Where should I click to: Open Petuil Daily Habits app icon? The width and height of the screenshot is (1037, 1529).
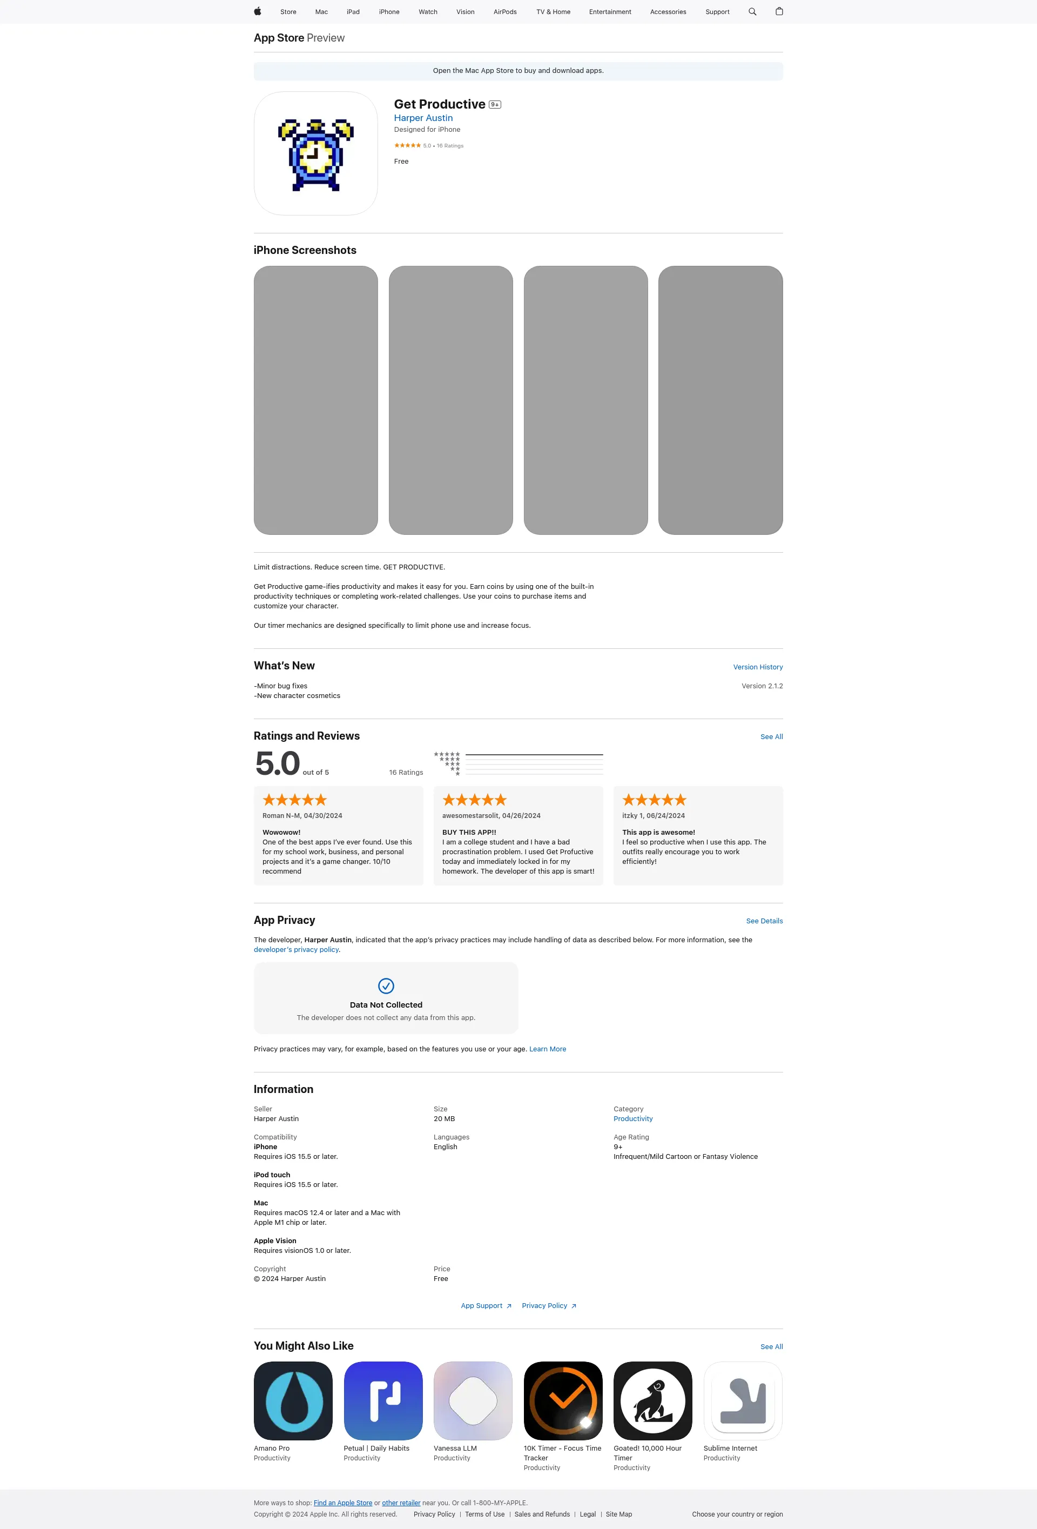[383, 1400]
